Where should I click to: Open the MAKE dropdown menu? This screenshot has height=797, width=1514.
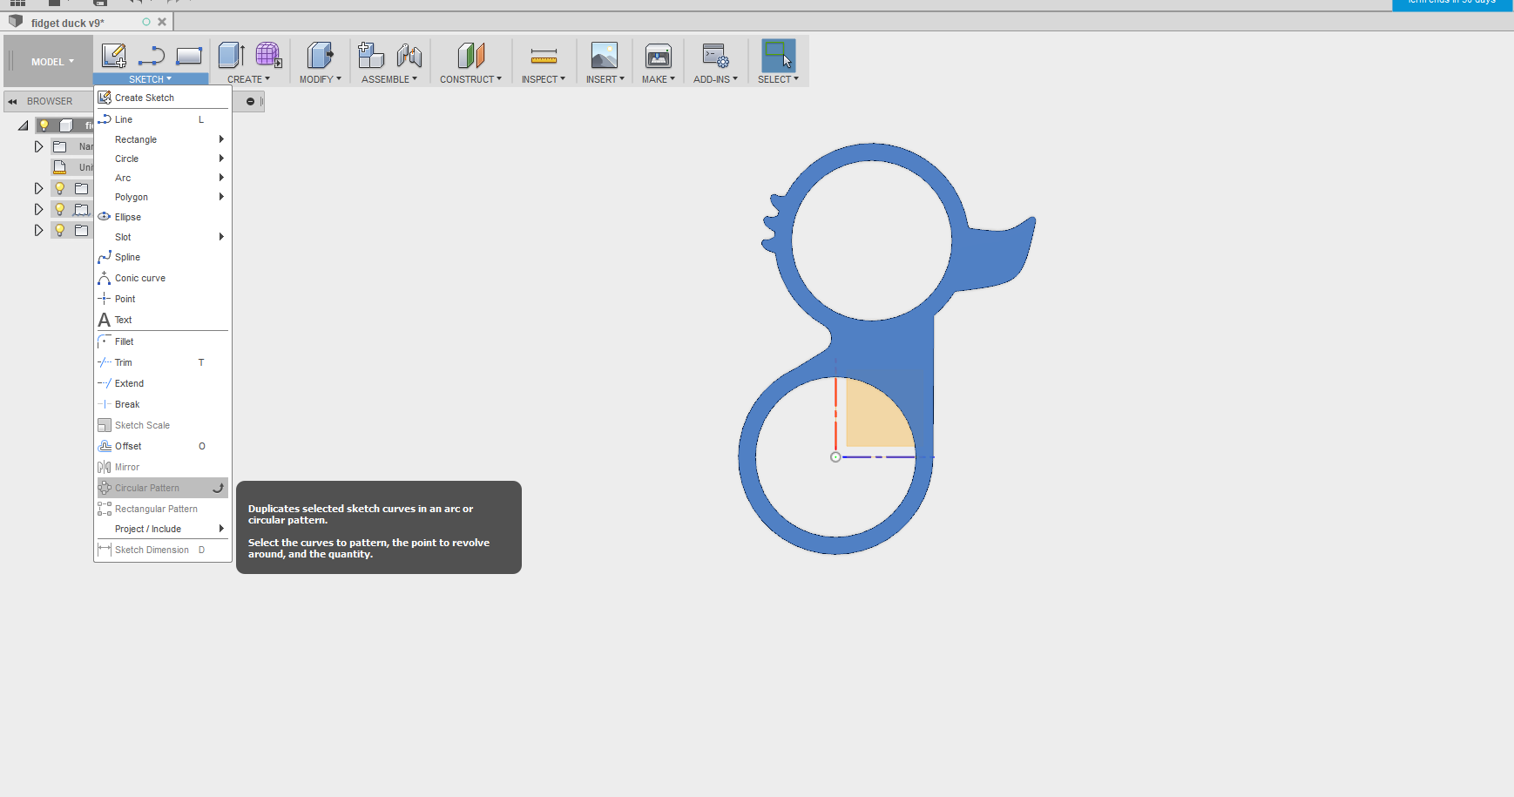pyautogui.click(x=658, y=79)
